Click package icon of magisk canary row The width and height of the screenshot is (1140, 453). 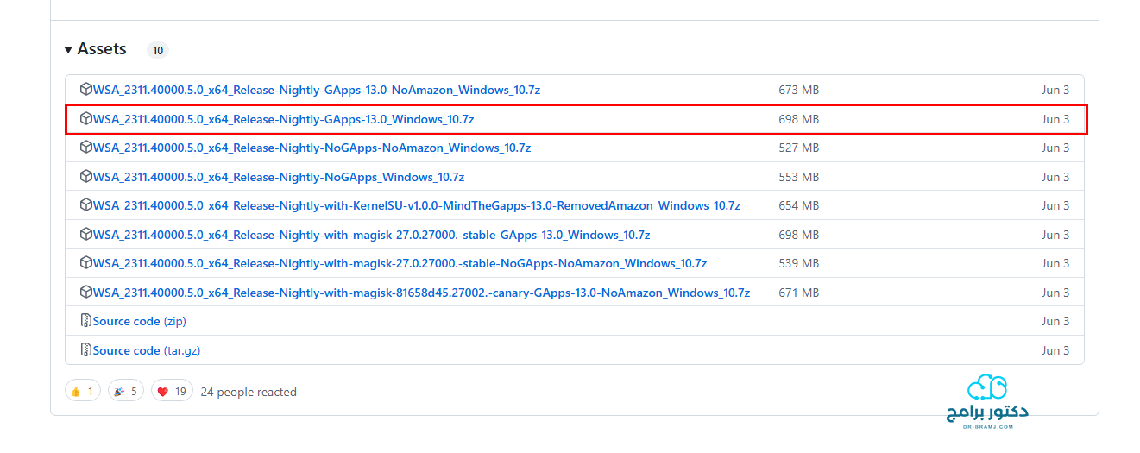tap(85, 293)
